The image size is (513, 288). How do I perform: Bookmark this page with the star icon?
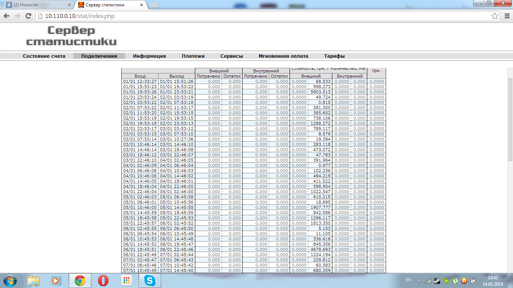coord(495,16)
